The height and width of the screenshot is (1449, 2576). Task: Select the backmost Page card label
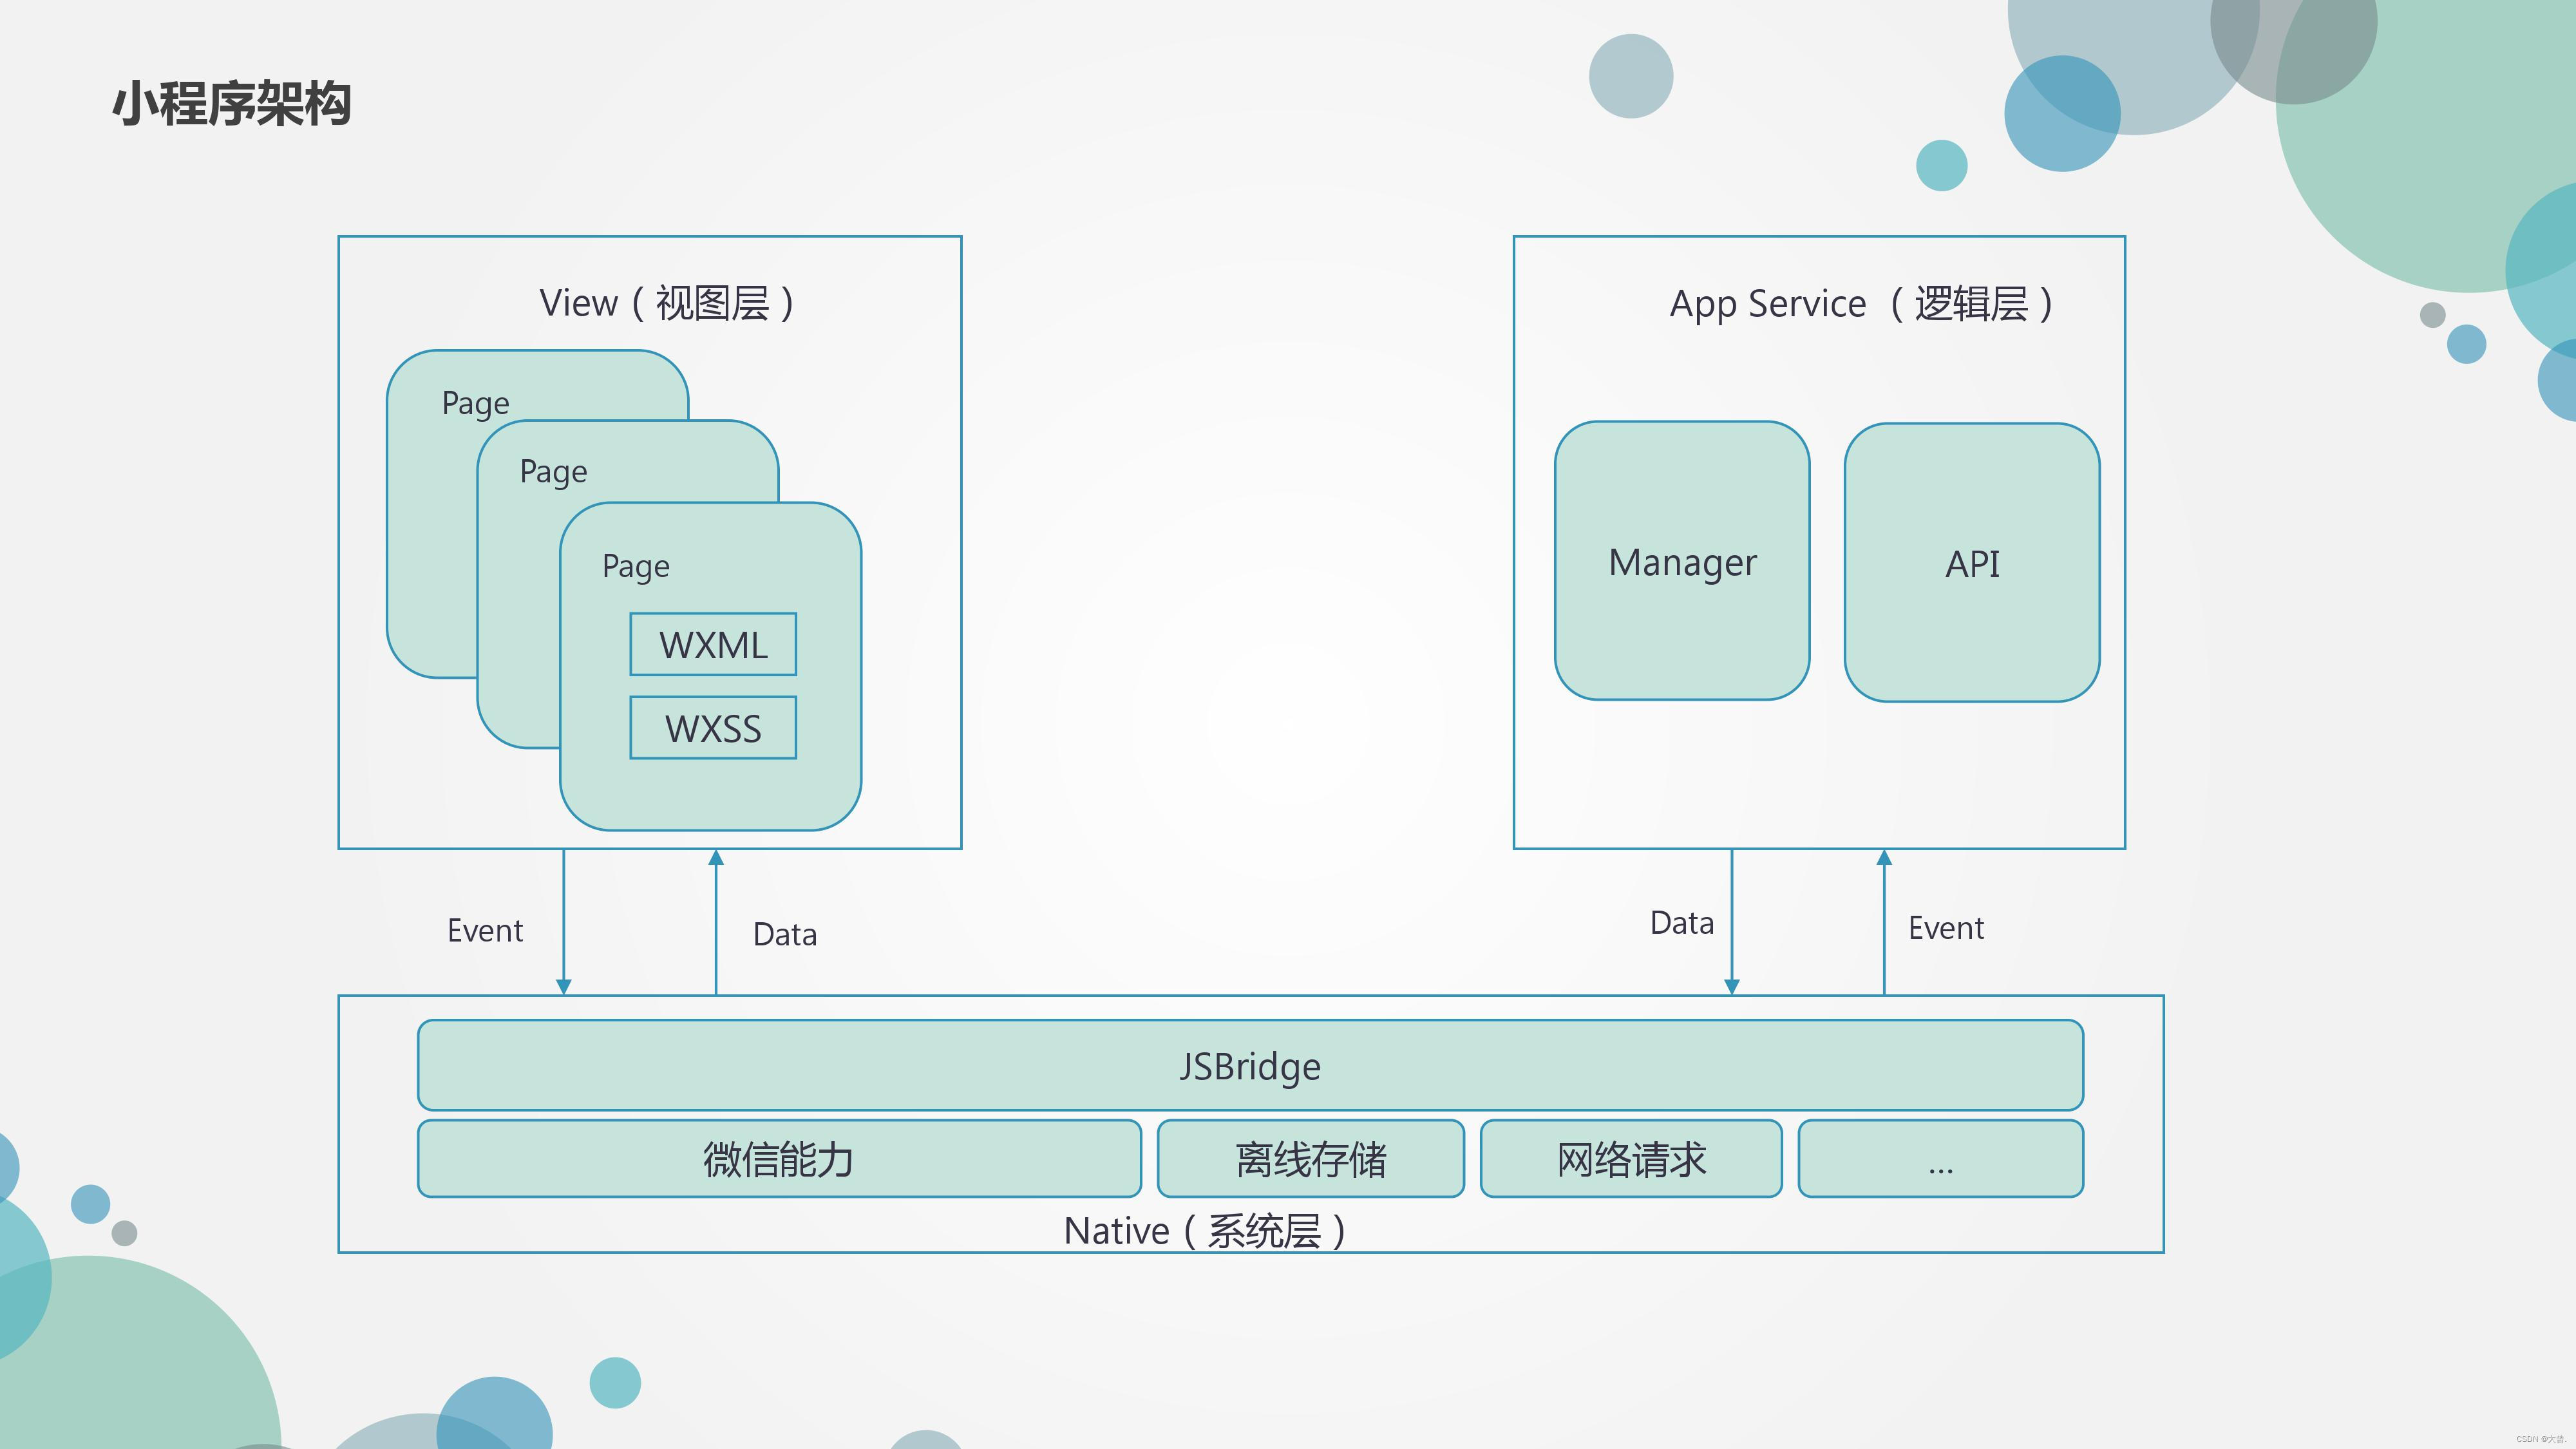(476, 403)
